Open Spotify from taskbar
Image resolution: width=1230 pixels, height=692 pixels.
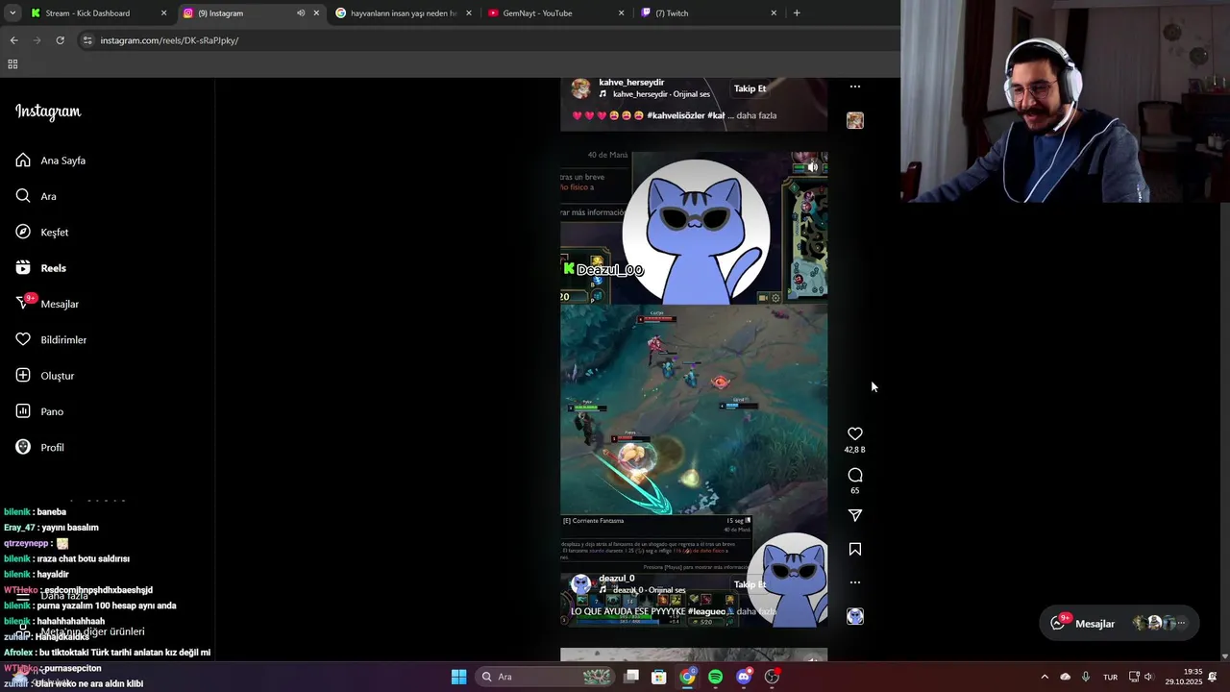click(x=715, y=677)
